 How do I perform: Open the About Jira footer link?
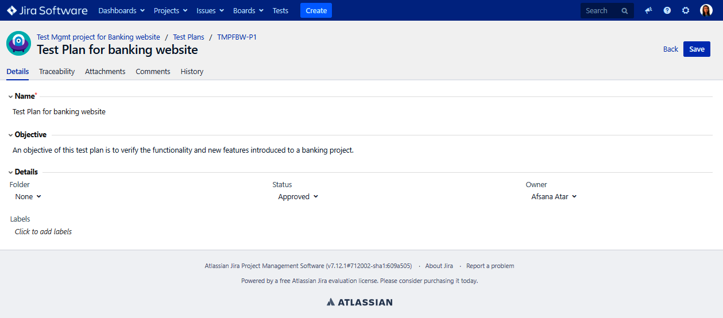[439, 266]
